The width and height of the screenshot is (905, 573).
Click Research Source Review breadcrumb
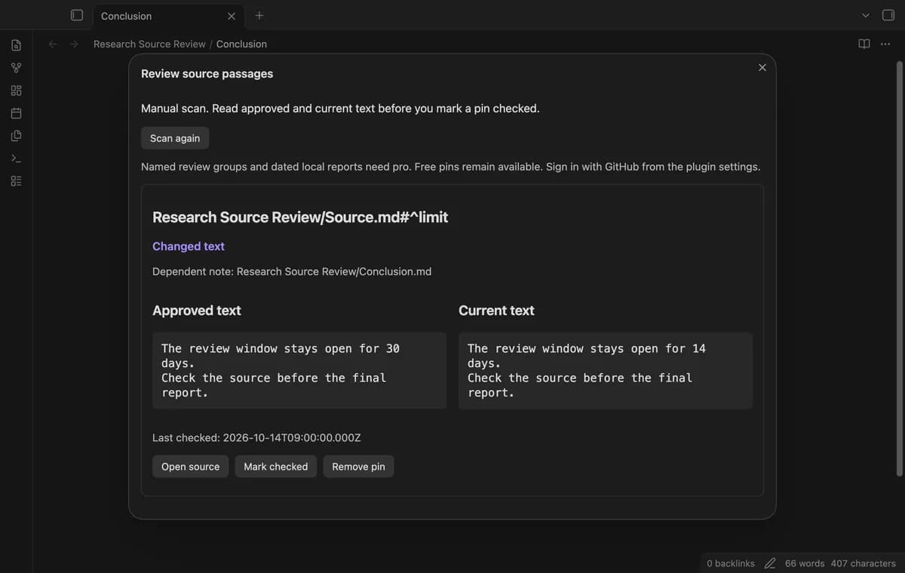pyautogui.click(x=149, y=44)
